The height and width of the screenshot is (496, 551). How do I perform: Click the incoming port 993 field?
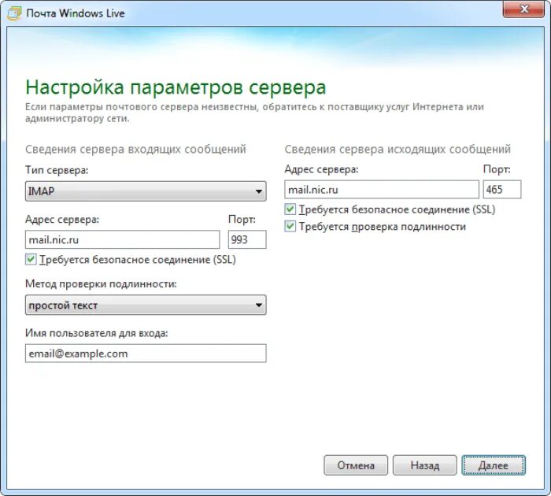247,240
